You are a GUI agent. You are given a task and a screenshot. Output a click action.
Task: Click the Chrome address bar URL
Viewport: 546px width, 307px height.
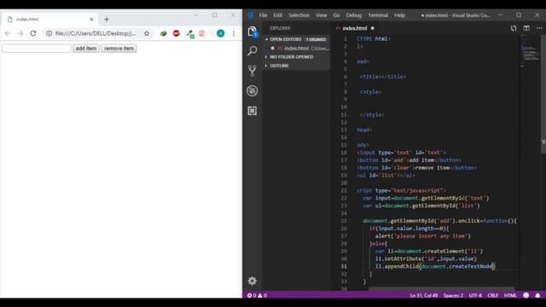pyautogui.click(x=96, y=33)
